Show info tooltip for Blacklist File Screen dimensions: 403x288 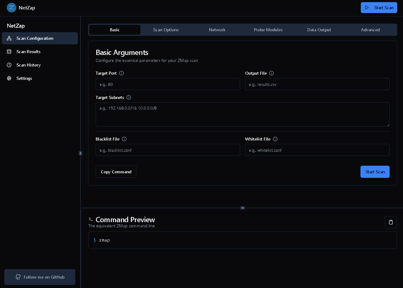[124, 139]
